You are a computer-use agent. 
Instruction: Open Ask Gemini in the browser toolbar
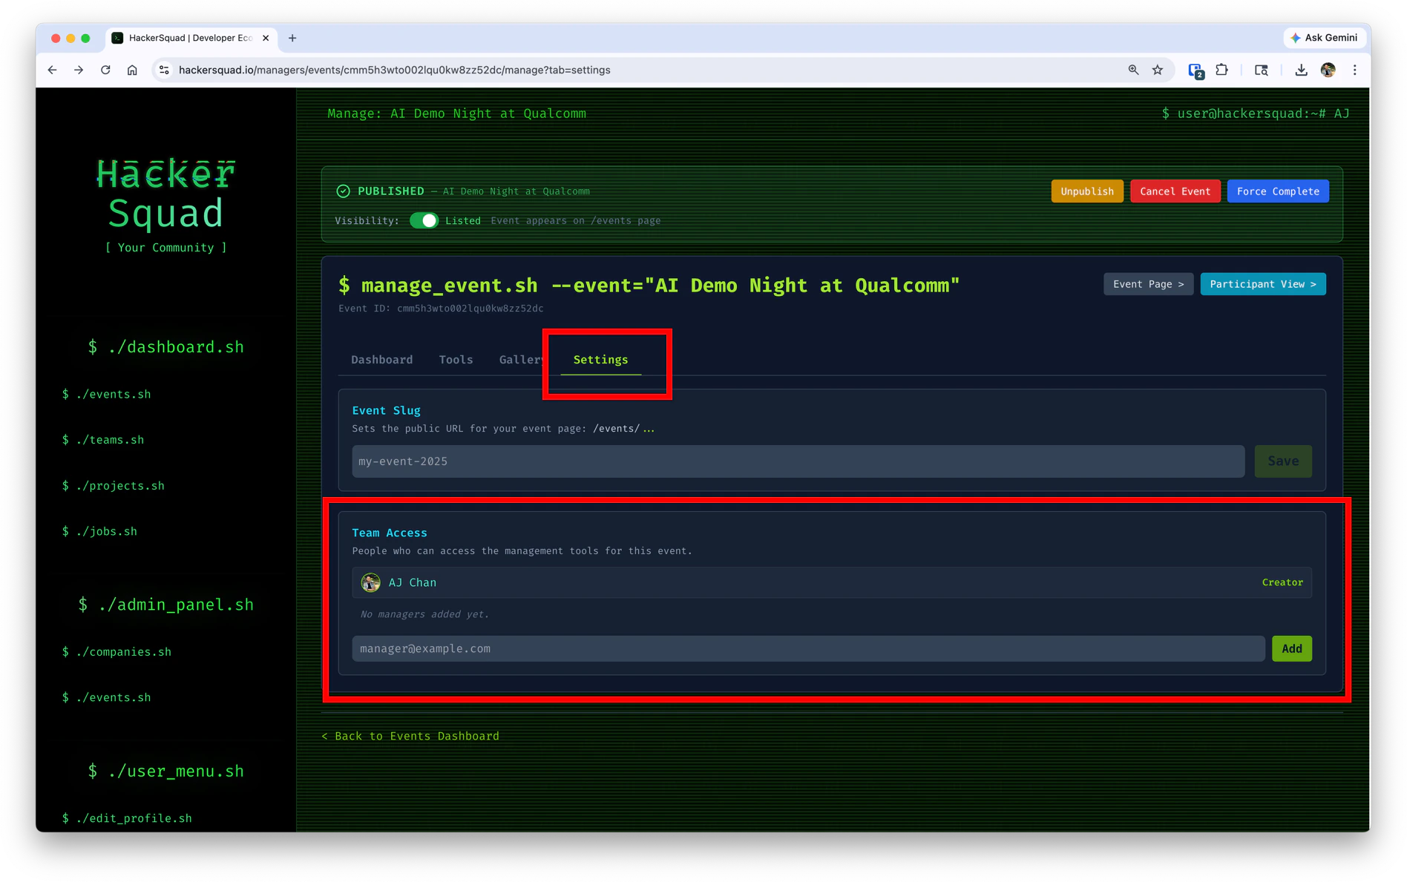1325,37
